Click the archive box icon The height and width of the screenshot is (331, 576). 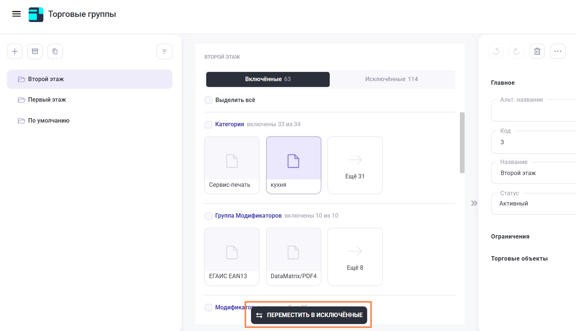tap(35, 51)
